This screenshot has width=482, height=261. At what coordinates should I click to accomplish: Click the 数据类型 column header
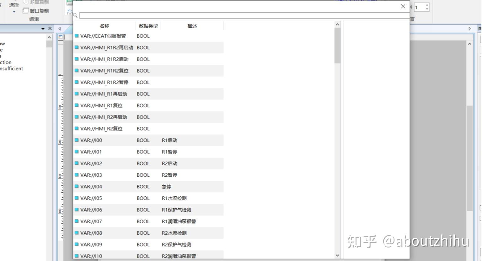tap(148, 26)
